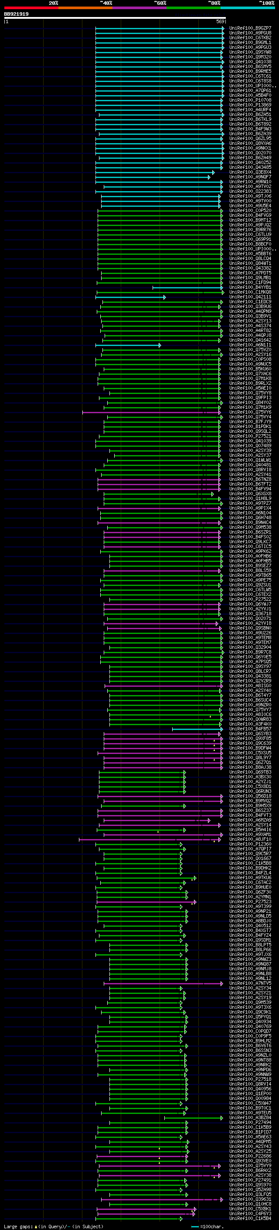Open hit UniRef100_C6TKB2
The width and height of the screenshot is (279, 1230).
pos(250,38)
